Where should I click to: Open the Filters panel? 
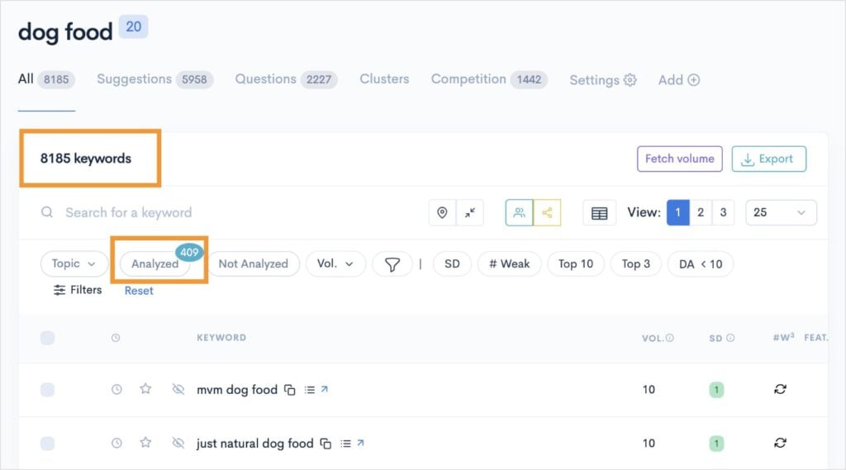pos(78,290)
